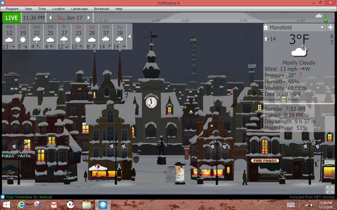
Task: Open the Landscape menu
Action: (x=79, y=9)
